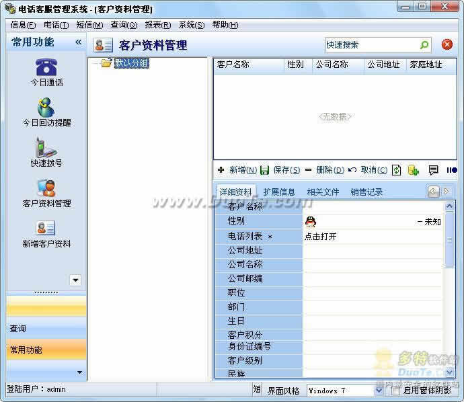The width and height of the screenshot is (464, 402).
Task: Enable the 启用窗体阴影 checkbox
Action: click(x=396, y=391)
